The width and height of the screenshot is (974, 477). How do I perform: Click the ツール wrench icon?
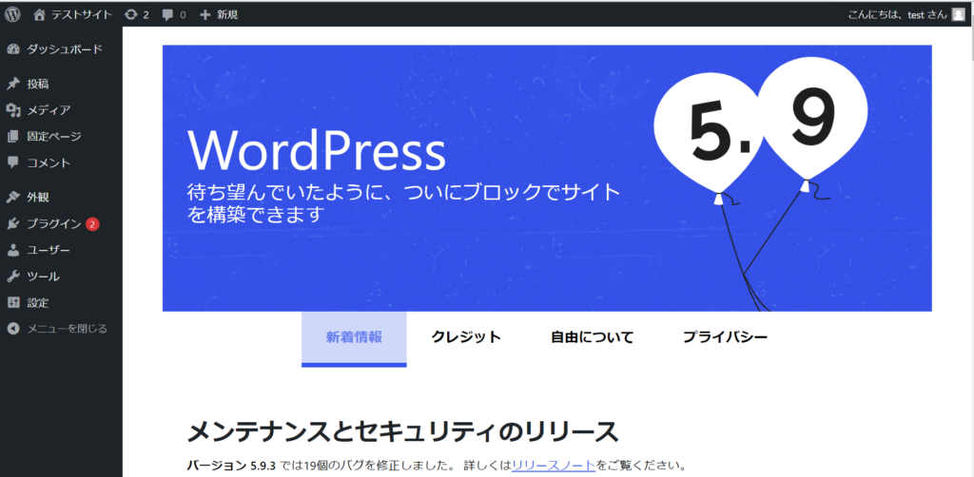click(13, 277)
